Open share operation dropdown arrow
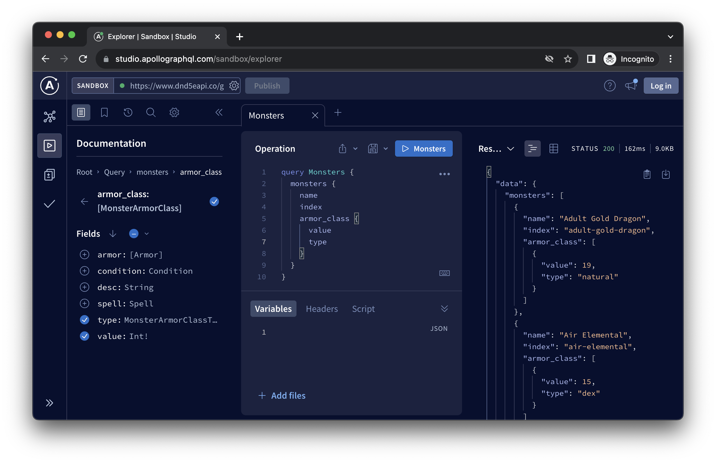The height and width of the screenshot is (463, 716). pos(355,149)
